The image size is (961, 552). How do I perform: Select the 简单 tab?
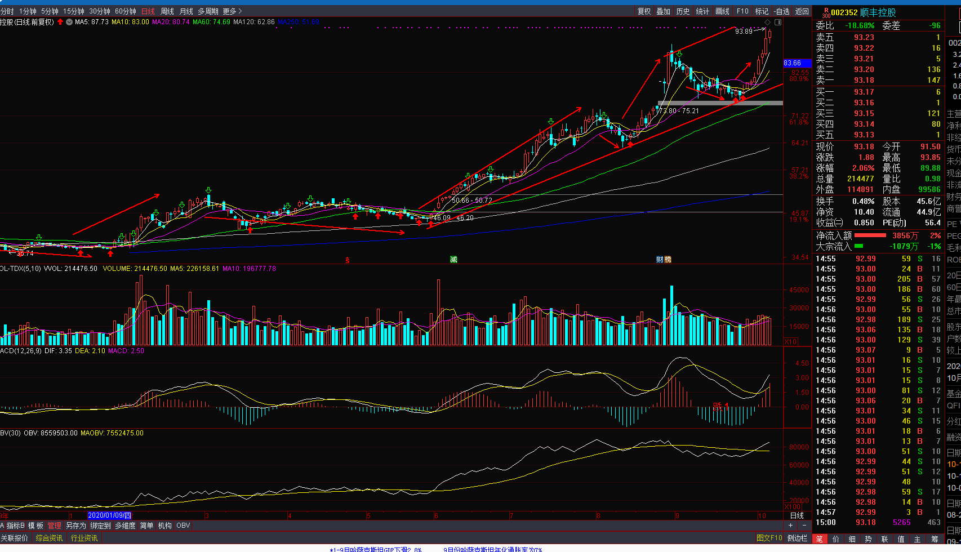point(146,526)
